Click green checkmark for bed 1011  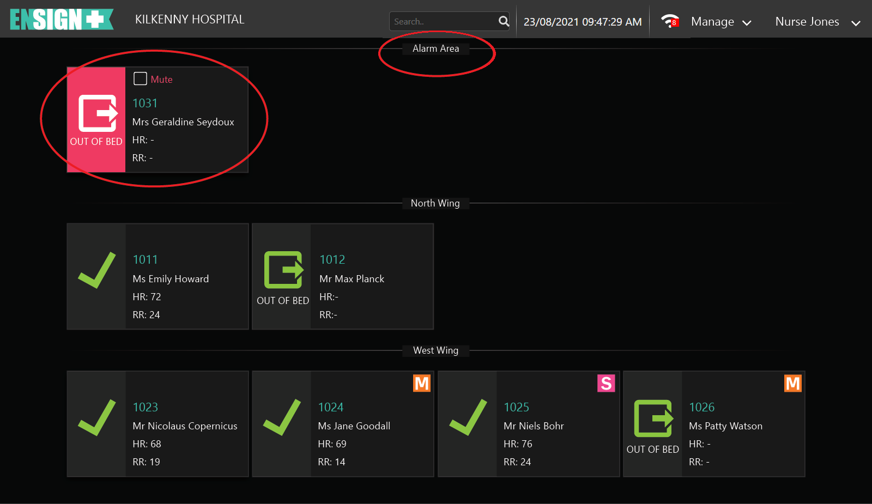pos(97,270)
